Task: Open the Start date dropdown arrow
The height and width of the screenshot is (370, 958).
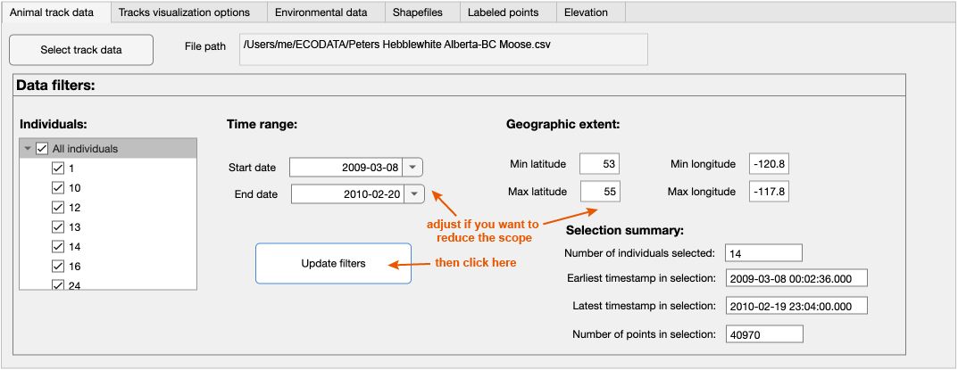Action: tap(412, 168)
